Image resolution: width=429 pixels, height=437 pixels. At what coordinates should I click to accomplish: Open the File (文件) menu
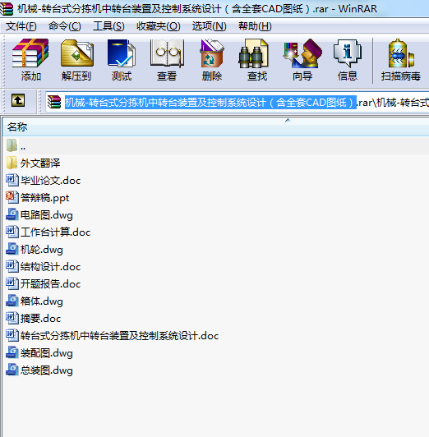tap(21, 26)
